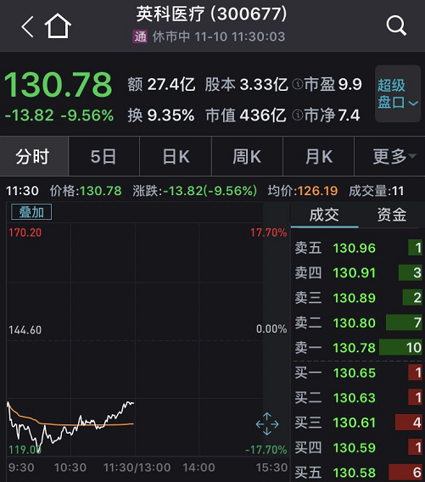Tap info icon beside 市盈 9.9
The image size is (425, 482).
[x=298, y=84]
